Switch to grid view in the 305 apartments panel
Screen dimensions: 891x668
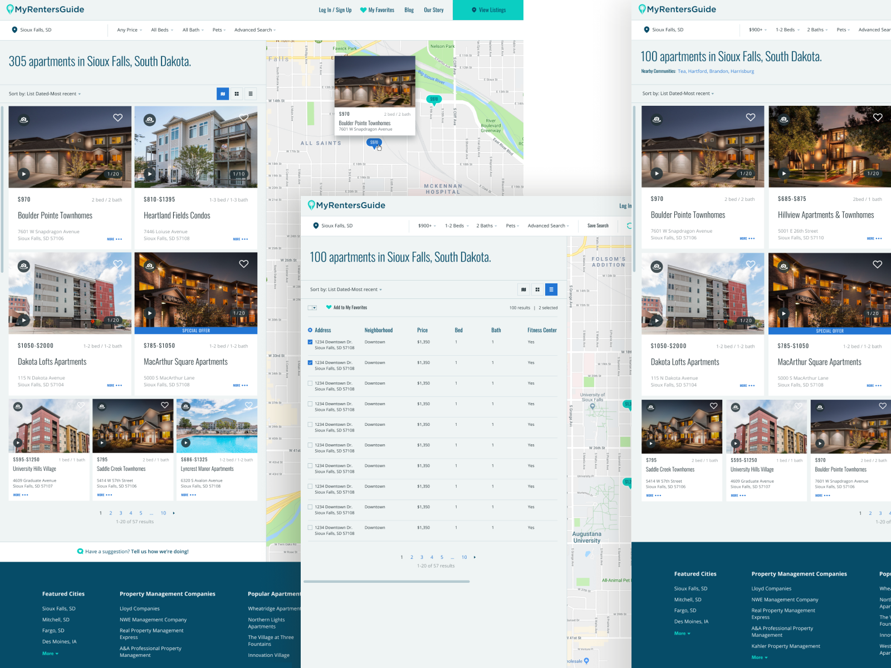coord(237,94)
